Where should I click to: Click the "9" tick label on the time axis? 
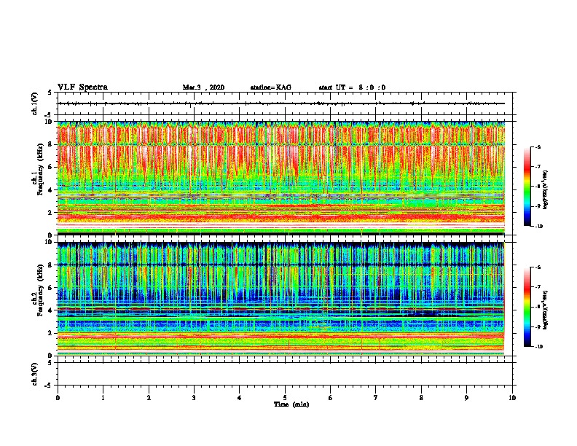pyautogui.click(x=466, y=397)
